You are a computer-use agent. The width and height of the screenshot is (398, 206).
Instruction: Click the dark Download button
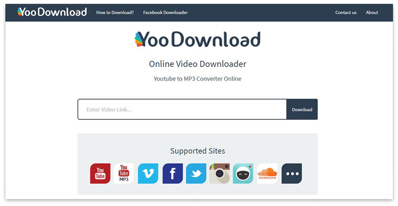(302, 109)
